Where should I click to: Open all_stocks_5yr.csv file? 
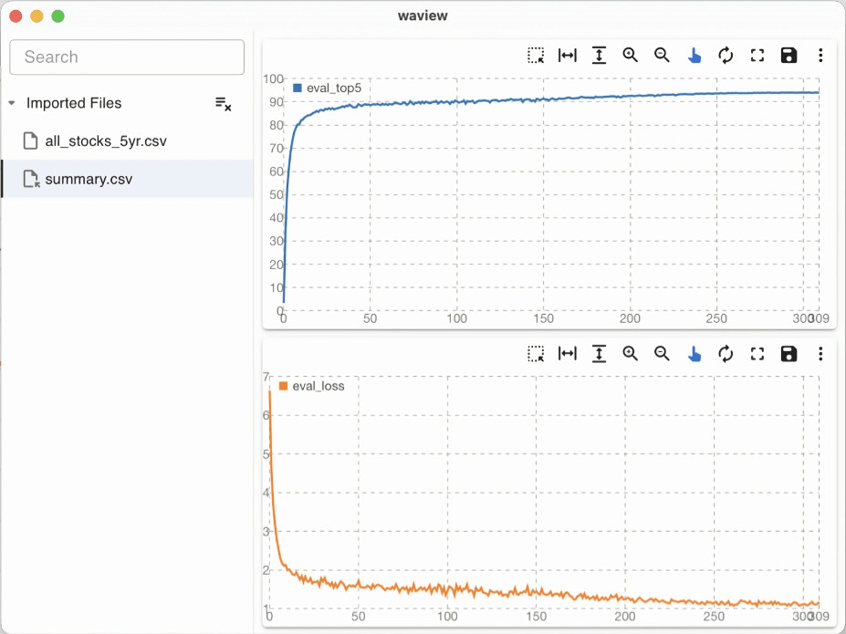(x=127, y=141)
